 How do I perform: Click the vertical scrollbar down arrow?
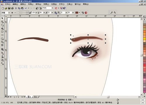(142, 95)
